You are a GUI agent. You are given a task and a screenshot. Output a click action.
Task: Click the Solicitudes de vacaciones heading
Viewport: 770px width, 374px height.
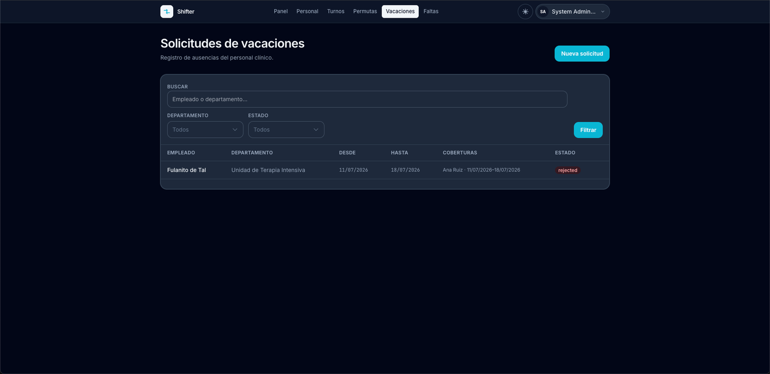(232, 44)
